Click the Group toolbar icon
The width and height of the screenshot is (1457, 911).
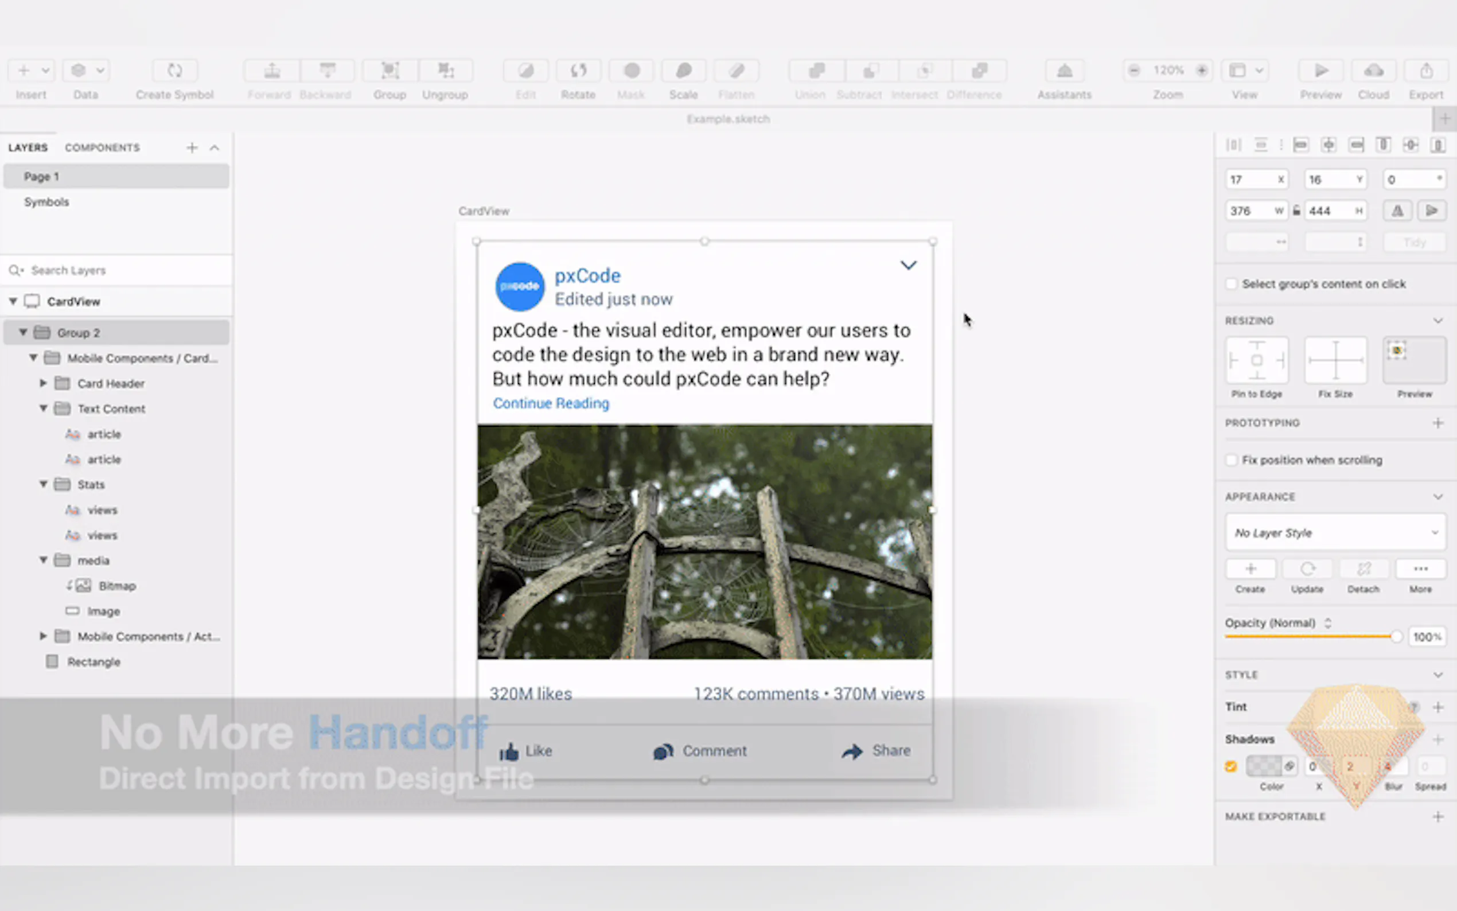click(x=389, y=71)
